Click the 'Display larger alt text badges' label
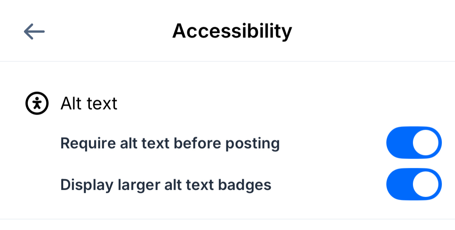 click(166, 185)
